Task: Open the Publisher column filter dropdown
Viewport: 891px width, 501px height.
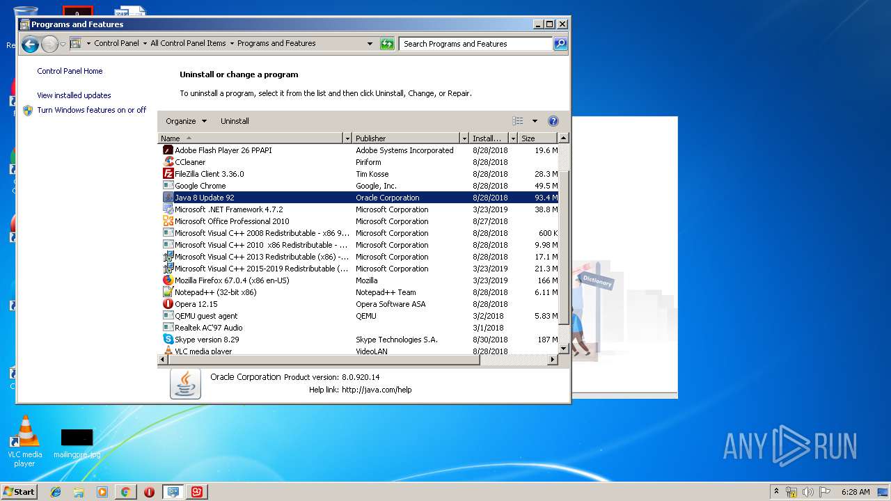Action: pyautogui.click(x=464, y=138)
